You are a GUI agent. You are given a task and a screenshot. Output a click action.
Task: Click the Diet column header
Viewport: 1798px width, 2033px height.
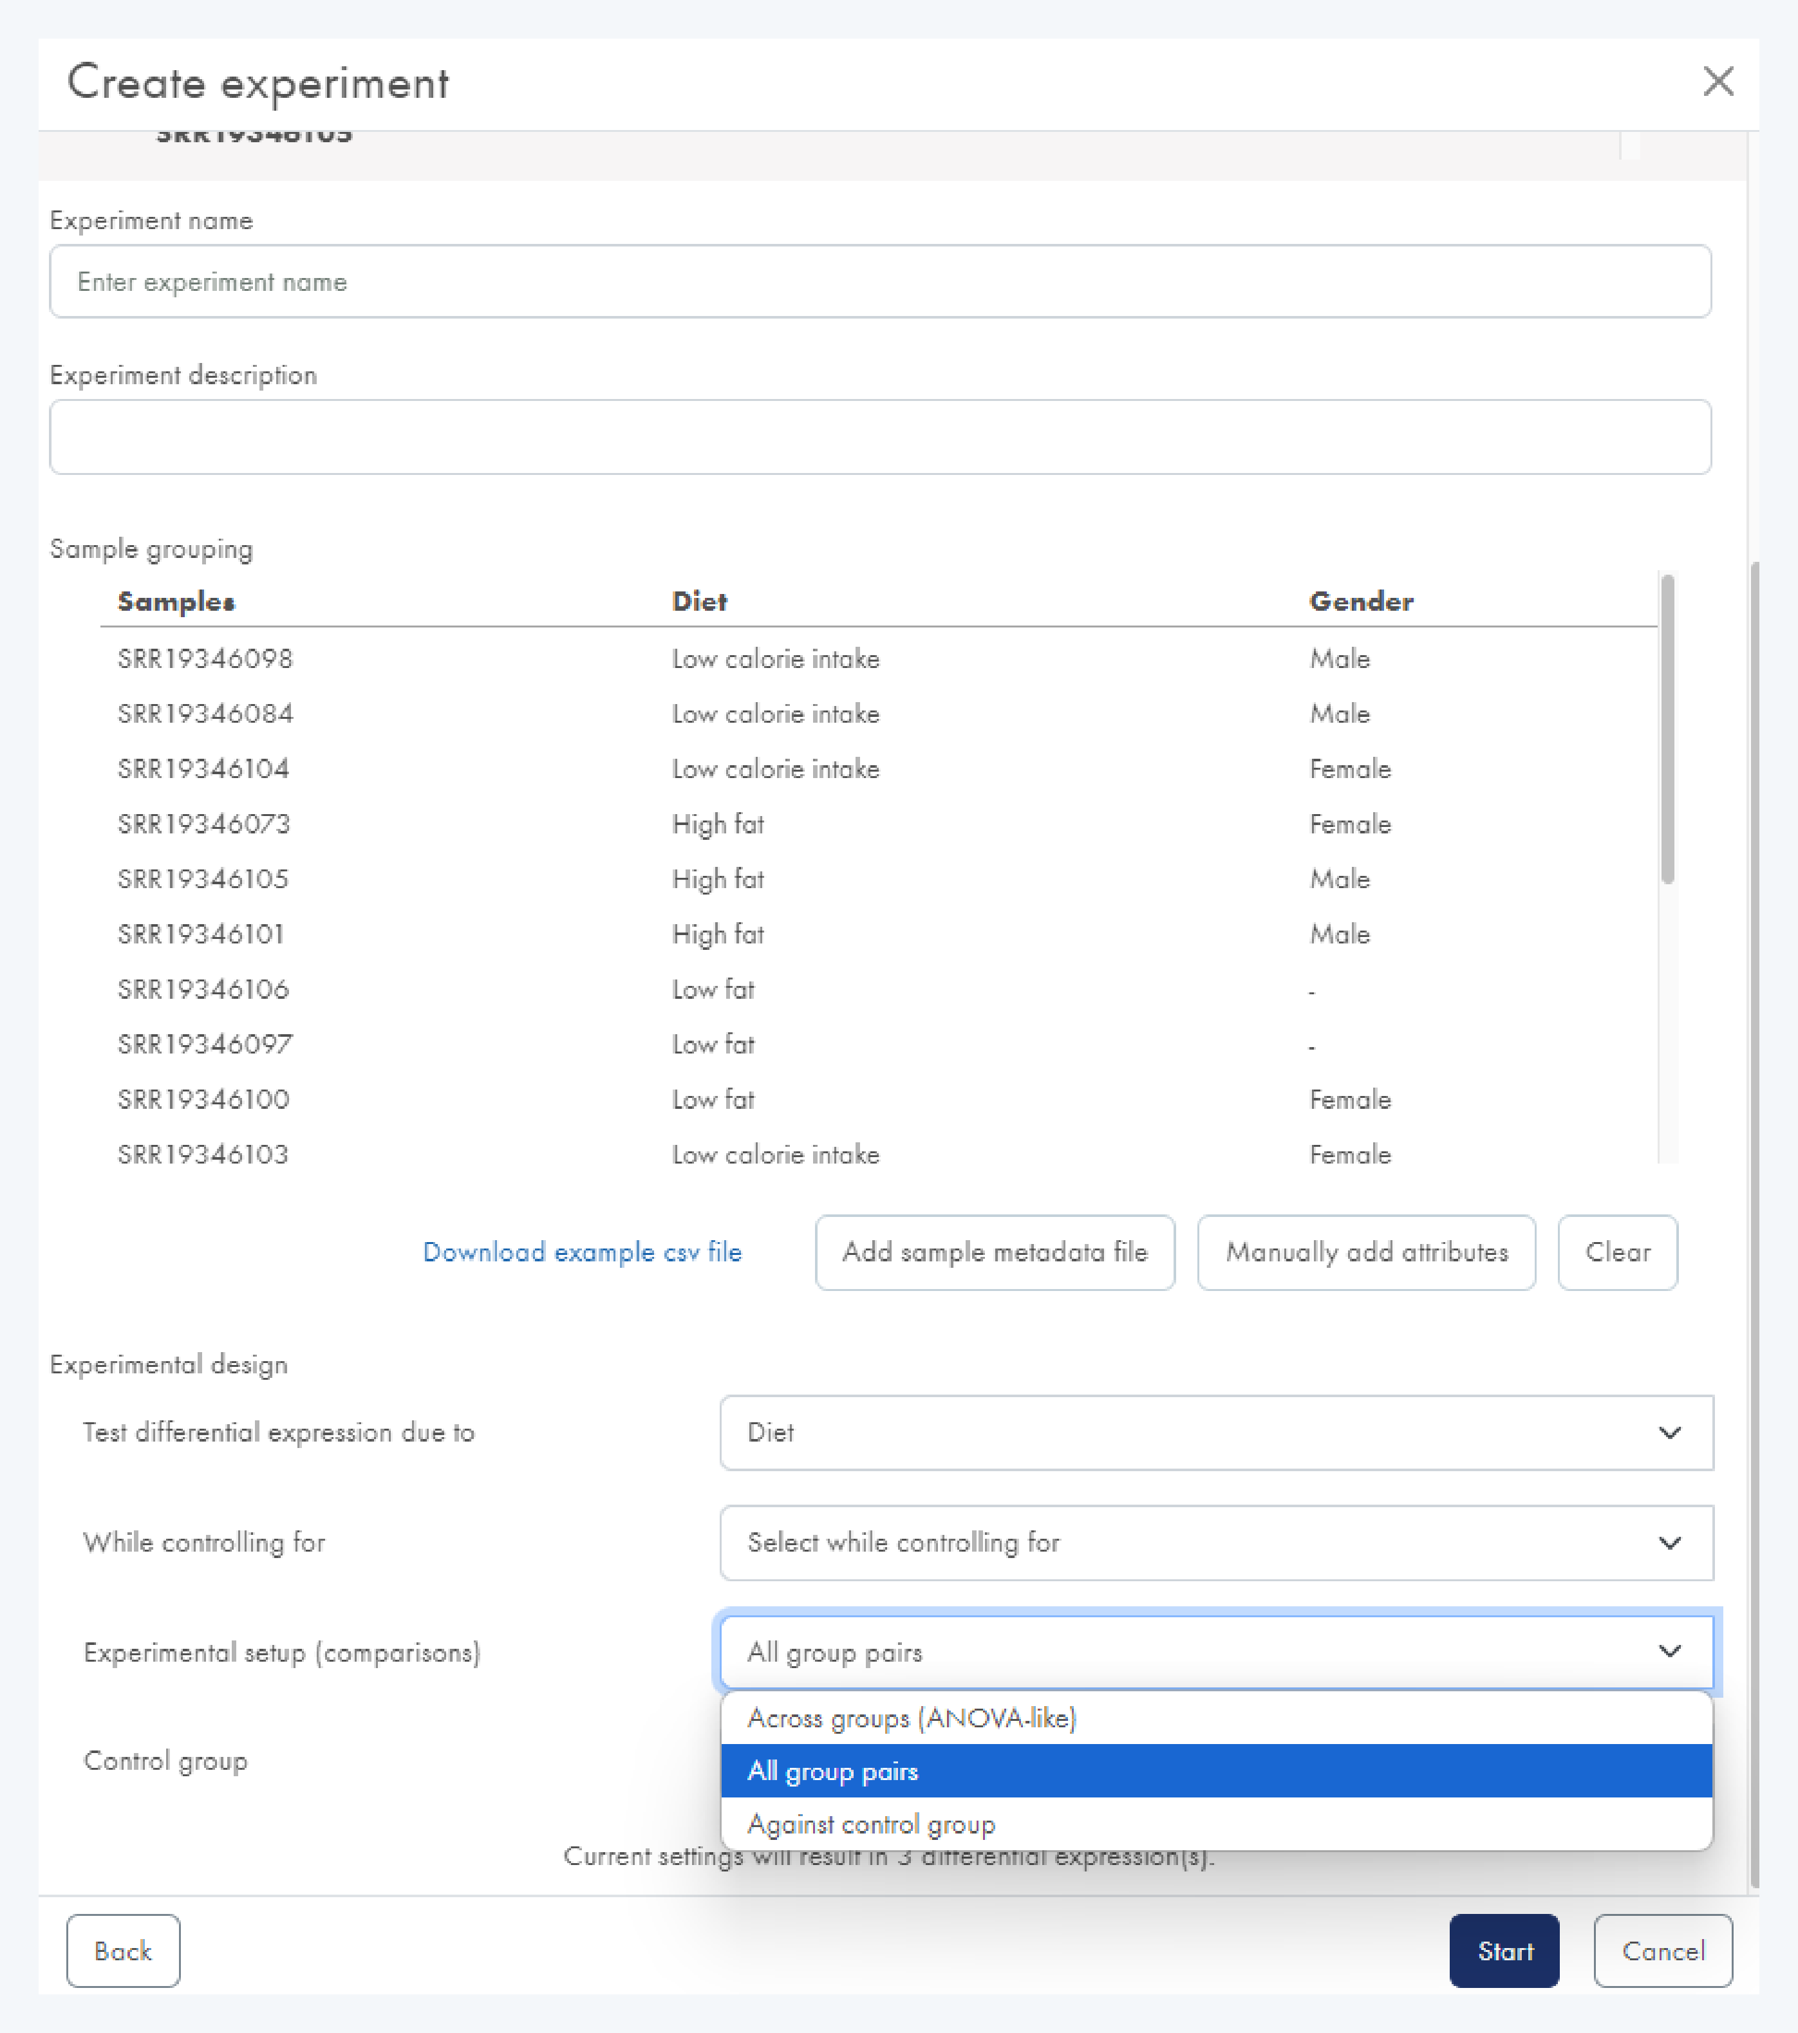(700, 602)
